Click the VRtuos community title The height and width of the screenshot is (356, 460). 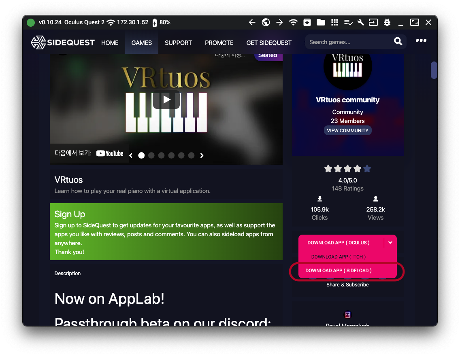click(348, 100)
